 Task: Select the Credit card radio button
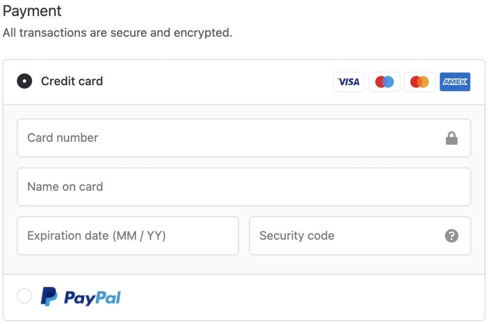pos(24,81)
